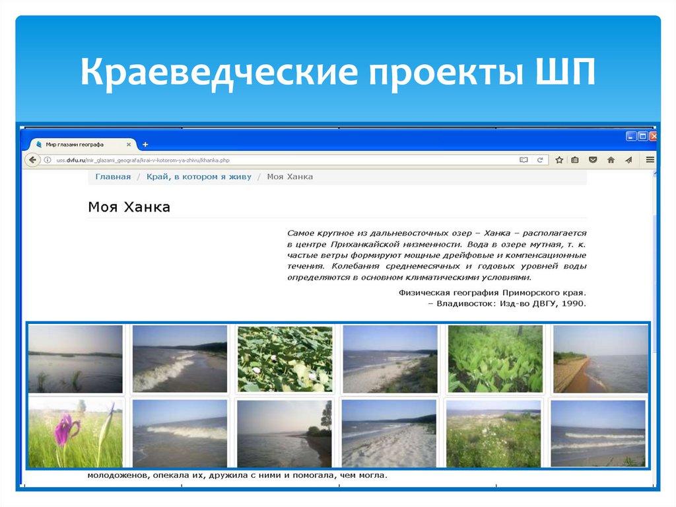Reload the page with the refresh icon
The image size is (676, 507).
tap(540, 160)
